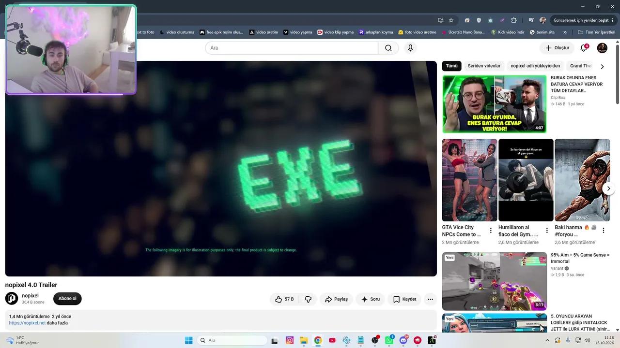Expand description with daha fazla

57,323
